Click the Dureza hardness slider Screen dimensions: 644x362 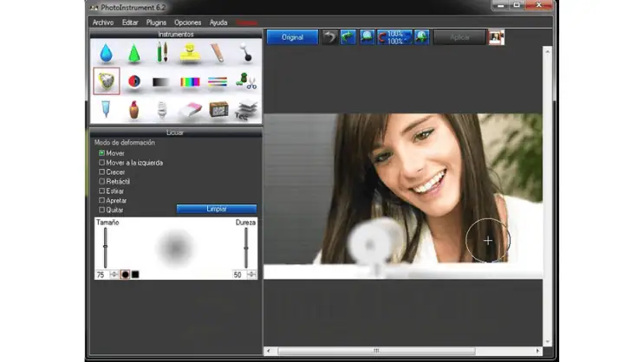[246, 248]
